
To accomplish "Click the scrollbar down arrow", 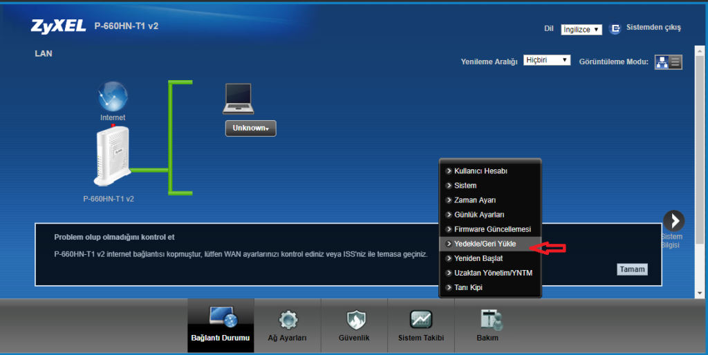I will click(700, 294).
